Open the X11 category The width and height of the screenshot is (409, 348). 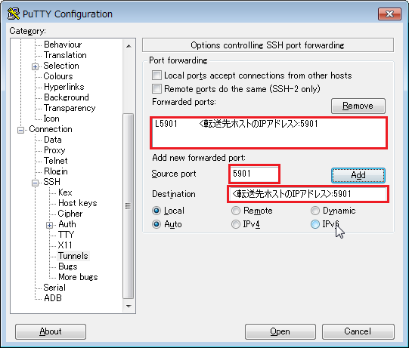[x=65, y=245]
